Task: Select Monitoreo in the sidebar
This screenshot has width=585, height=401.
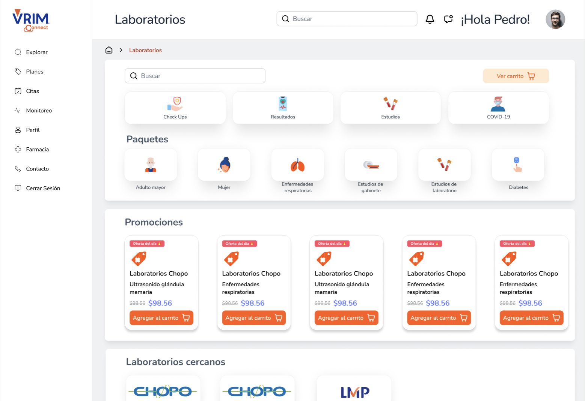Action: pos(39,111)
